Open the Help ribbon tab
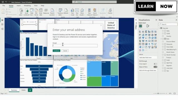This screenshot has width=178, height=100. pyautogui.click(x=43, y=6)
